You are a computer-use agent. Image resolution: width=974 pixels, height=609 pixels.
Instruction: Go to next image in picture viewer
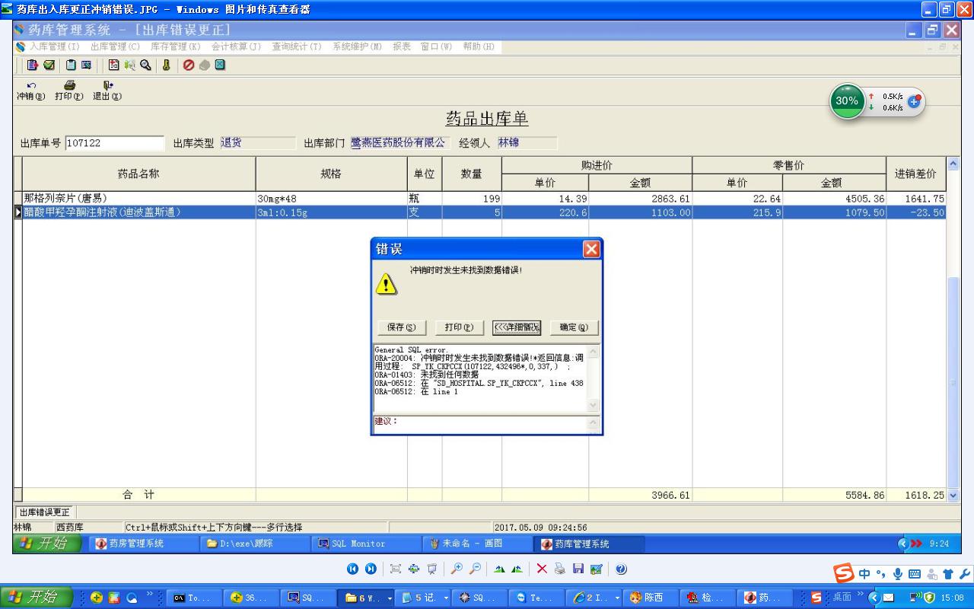(371, 569)
